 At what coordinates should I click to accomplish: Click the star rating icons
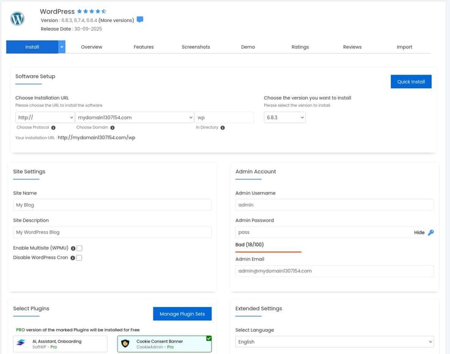[x=92, y=12]
